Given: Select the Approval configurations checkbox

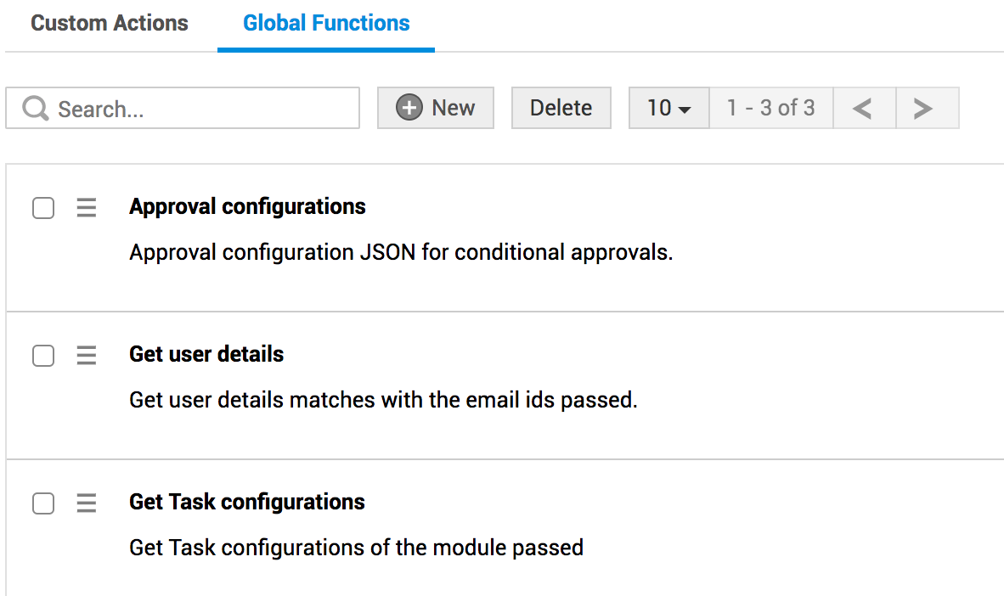Looking at the screenshot, I should coord(43,207).
